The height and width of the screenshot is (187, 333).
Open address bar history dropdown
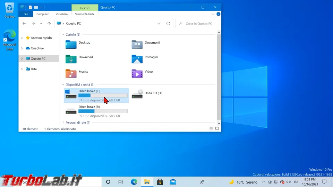[159, 24]
